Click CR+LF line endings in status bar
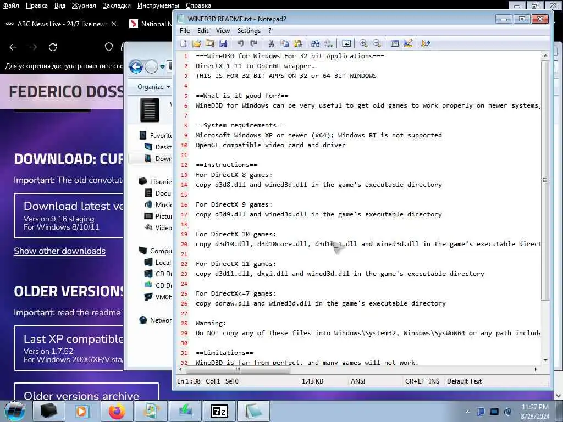The height and width of the screenshot is (422, 563). pyautogui.click(x=415, y=381)
